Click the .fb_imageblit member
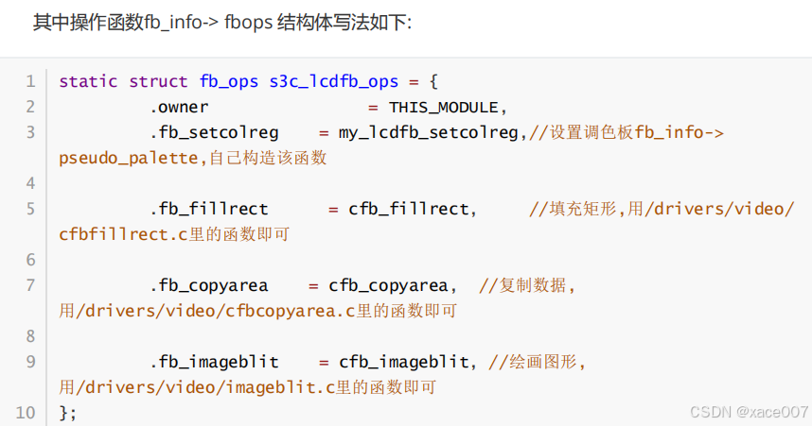 (215, 362)
